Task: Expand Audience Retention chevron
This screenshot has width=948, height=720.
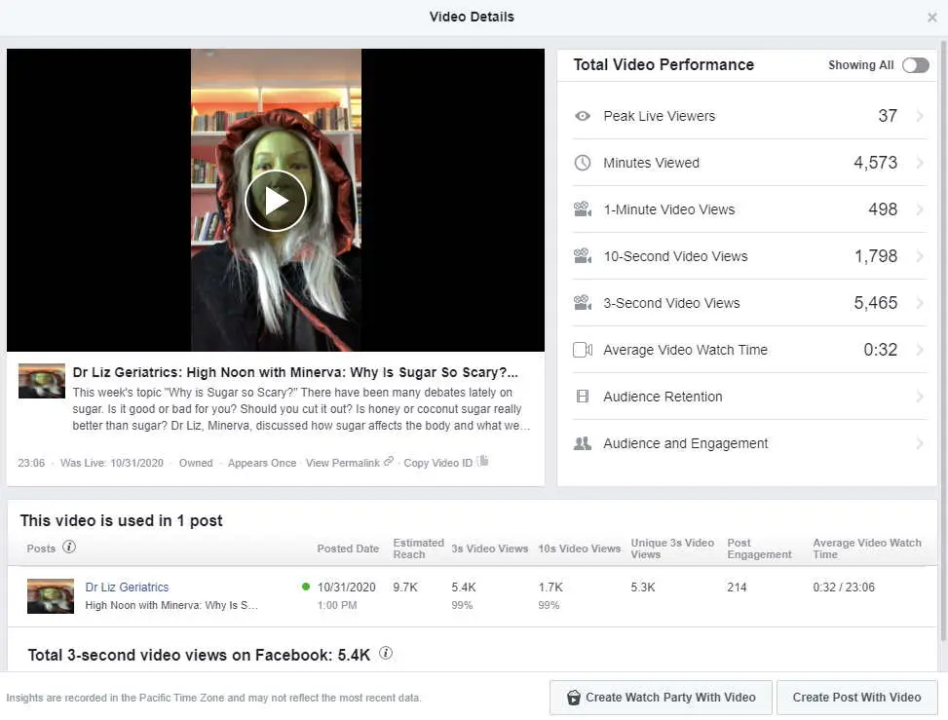Action: coord(920,397)
